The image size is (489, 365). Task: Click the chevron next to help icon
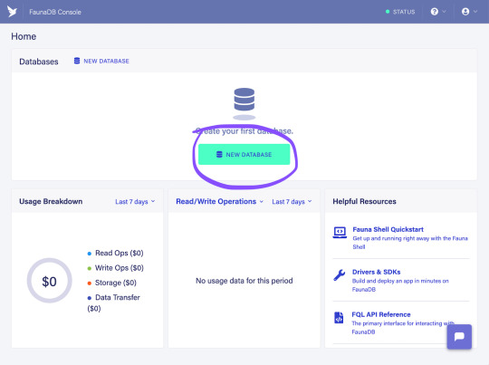click(444, 12)
